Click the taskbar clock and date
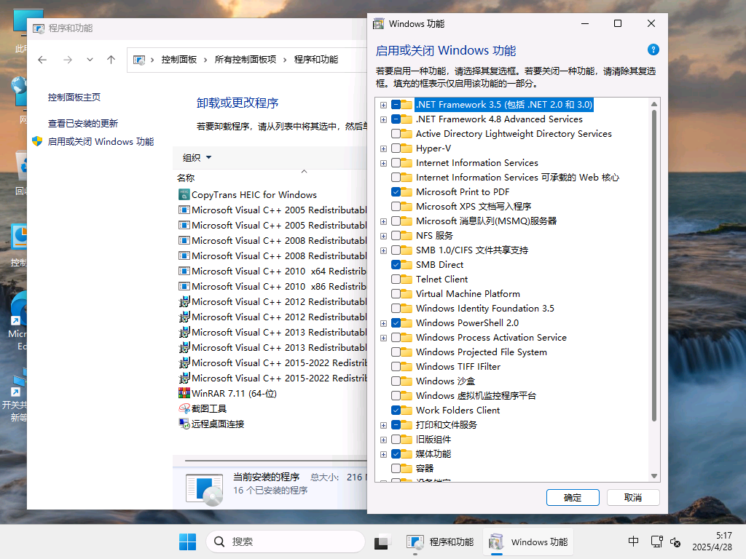The height and width of the screenshot is (559, 746). [x=712, y=542]
